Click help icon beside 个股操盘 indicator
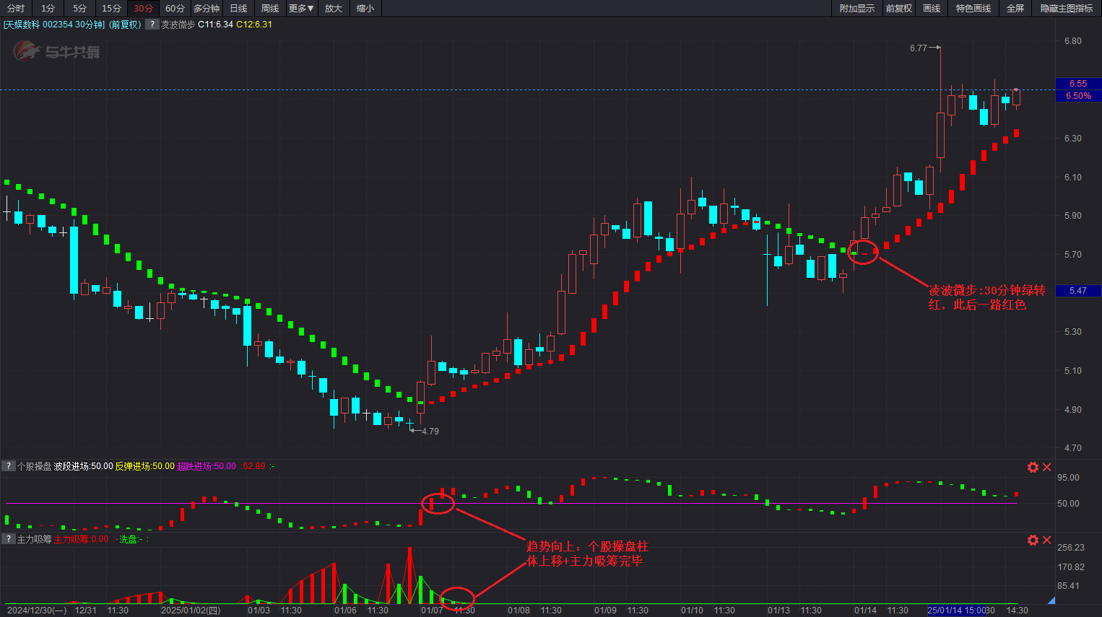Screen dimensions: 1102x617 pos(8,466)
